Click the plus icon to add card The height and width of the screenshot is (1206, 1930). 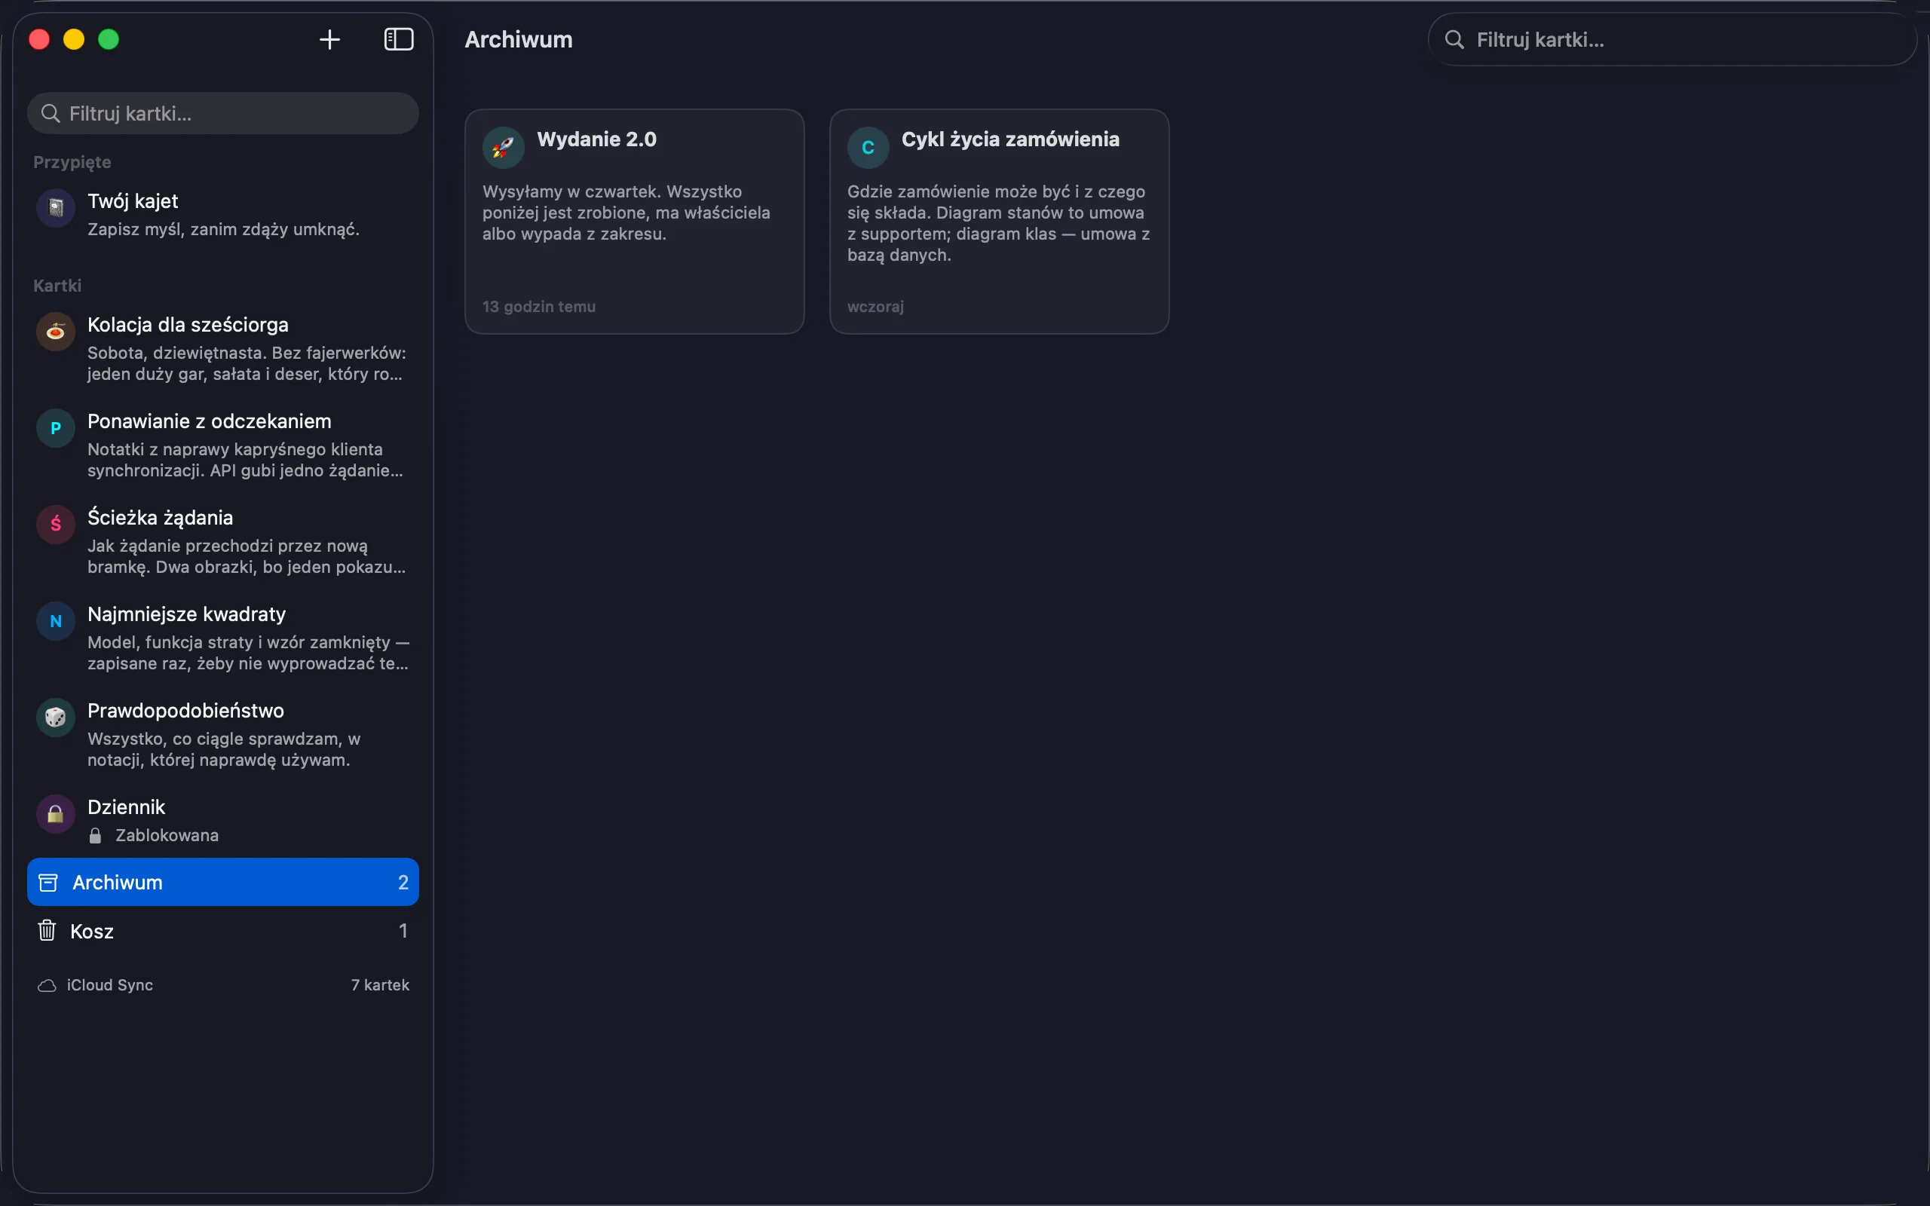click(329, 39)
